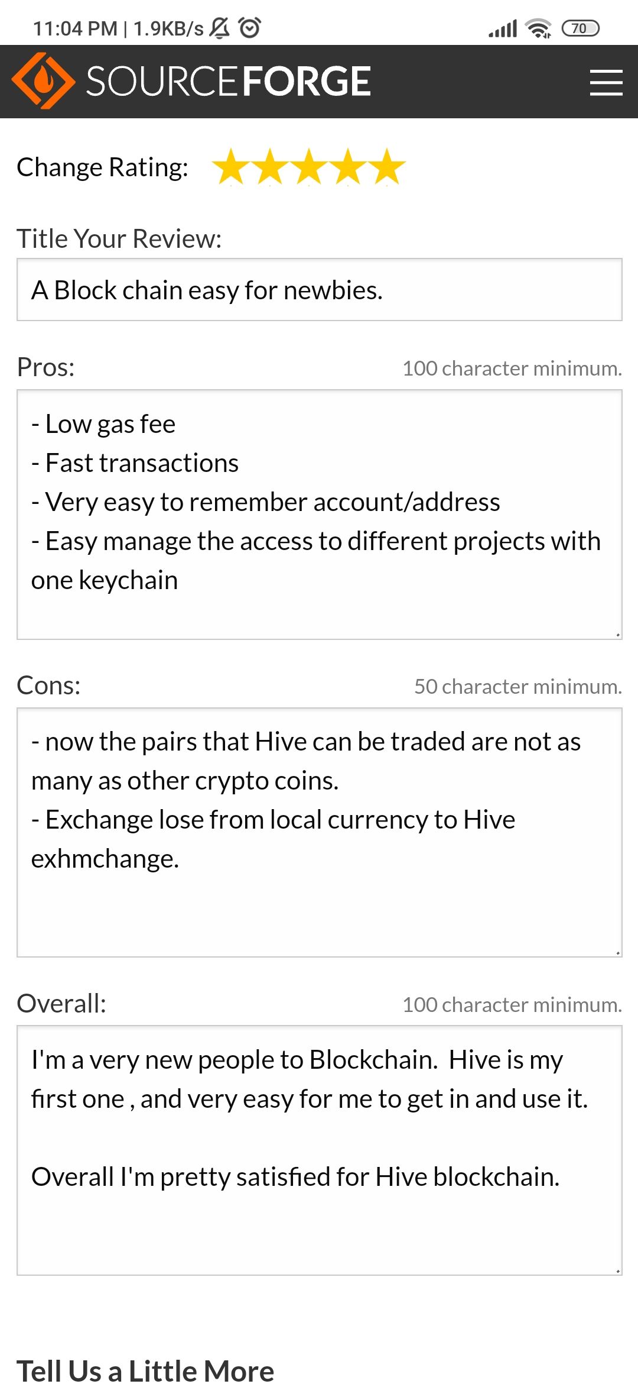This screenshot has width=638, height=1384.
Task: Set rating to three stars
Action: [x=309, y=167]
